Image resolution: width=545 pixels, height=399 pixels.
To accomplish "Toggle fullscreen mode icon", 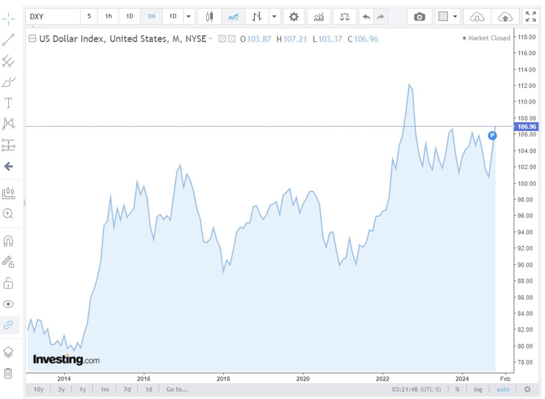I will (531, 17).
